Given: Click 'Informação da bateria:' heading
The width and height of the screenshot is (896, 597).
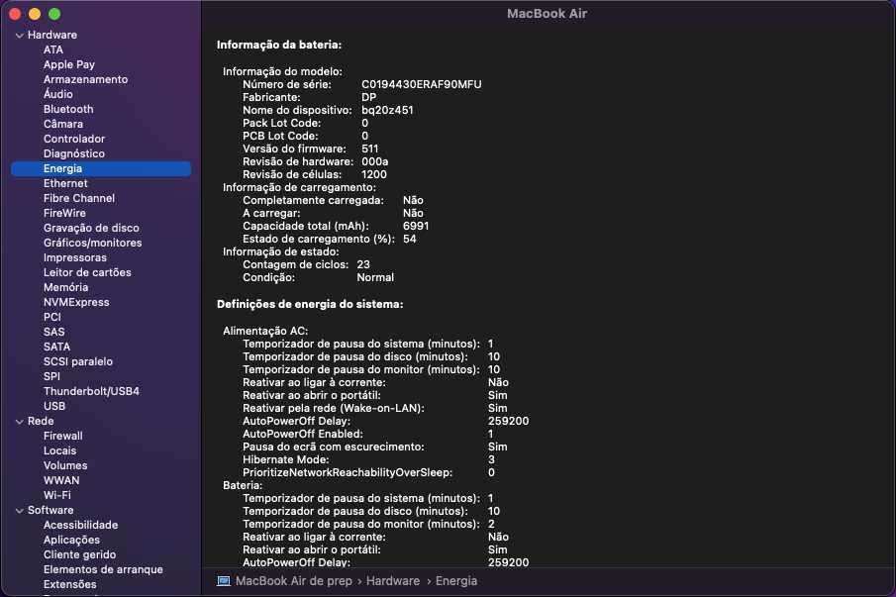Looking at the screenshot, I should tap(279, 45).
